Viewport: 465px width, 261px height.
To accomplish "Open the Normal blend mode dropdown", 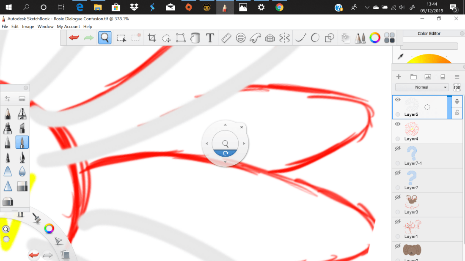I will (422, 87).
